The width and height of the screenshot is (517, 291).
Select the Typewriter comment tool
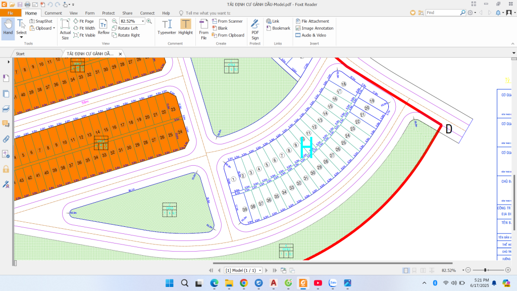tap(167, 27)
